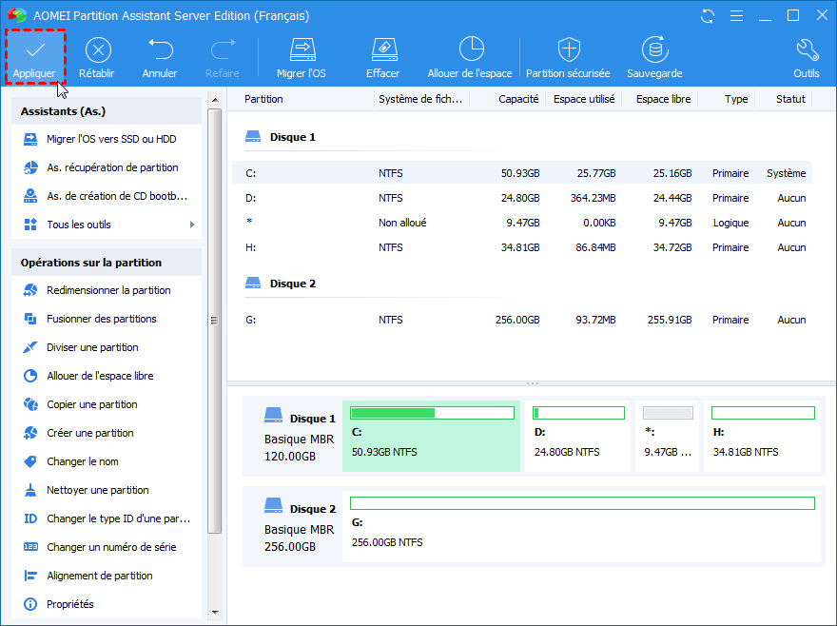Screen dimensions: 837x626
Task: Click the refresh icon in title bar
Action: [707, 16]
